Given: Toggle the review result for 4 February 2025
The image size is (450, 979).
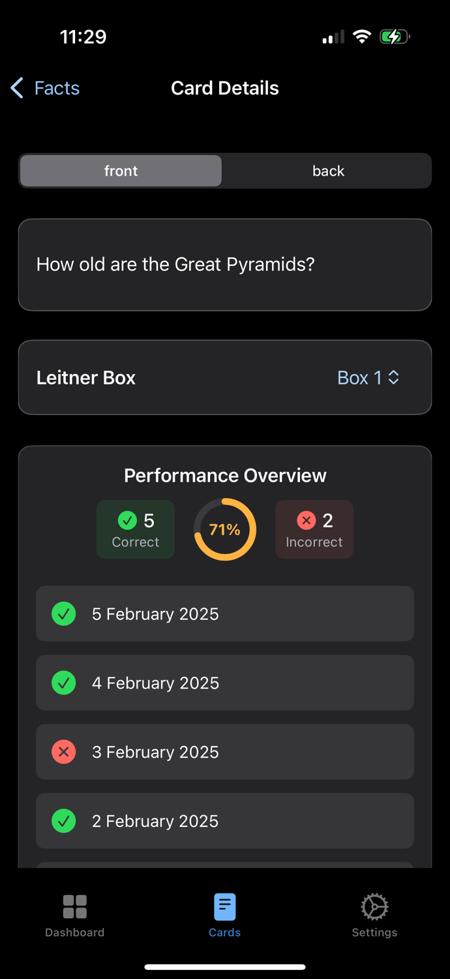Looking at the screenshot, I should pyautogui.click(x=63, y=683).
